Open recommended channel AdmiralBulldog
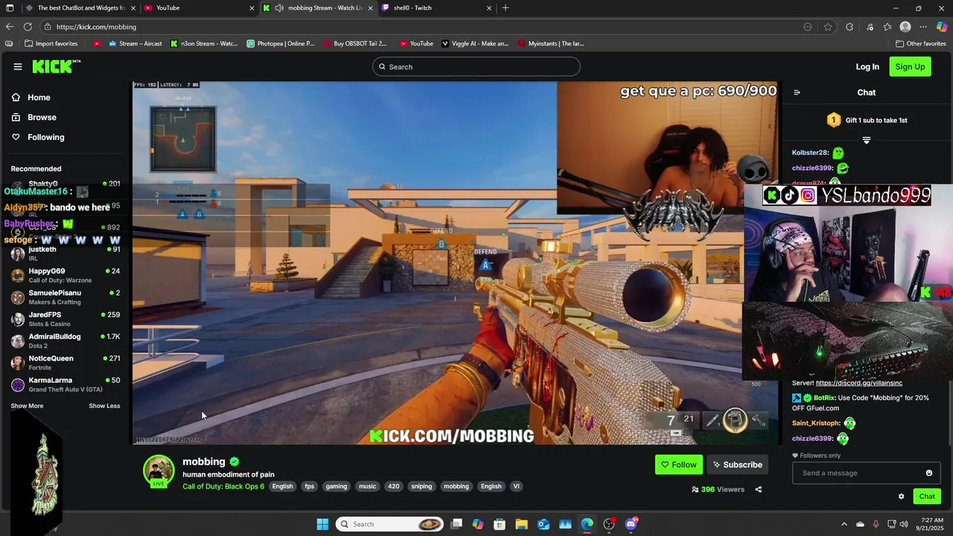The height and width of the screenshot is (536, 953). tap(66, 341)
